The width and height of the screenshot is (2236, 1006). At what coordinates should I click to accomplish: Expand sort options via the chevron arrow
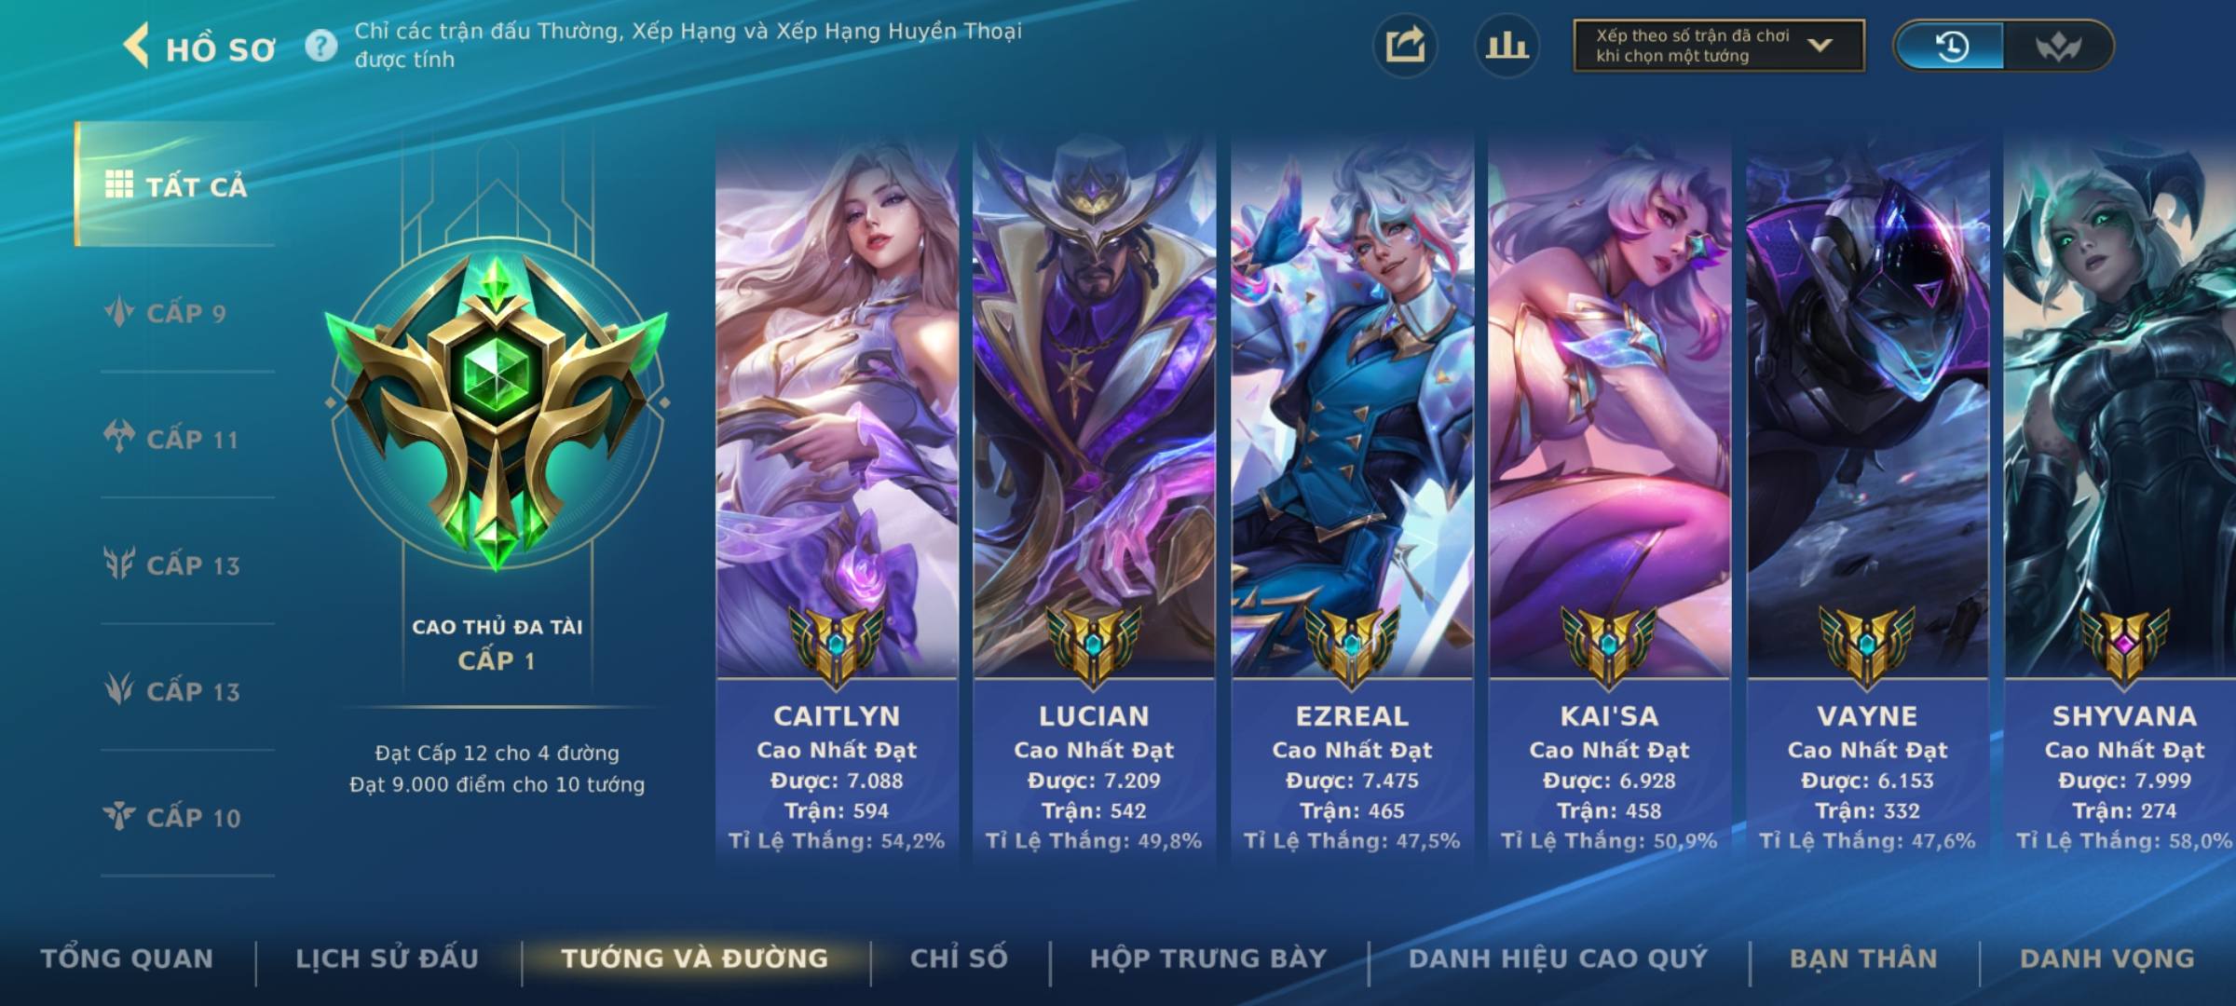tap(1820, 46)
